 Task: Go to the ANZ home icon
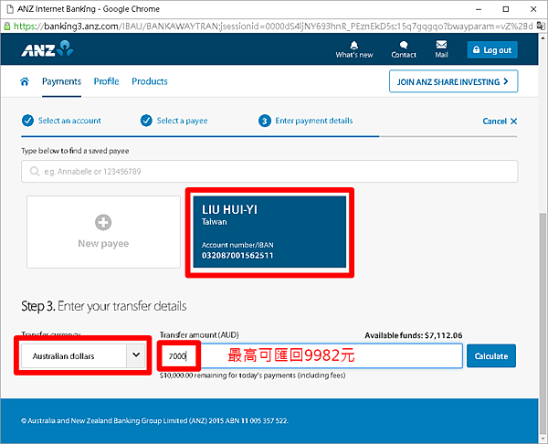(25, 81)
